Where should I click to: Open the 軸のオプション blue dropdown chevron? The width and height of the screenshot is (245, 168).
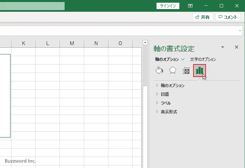[183, 59]
